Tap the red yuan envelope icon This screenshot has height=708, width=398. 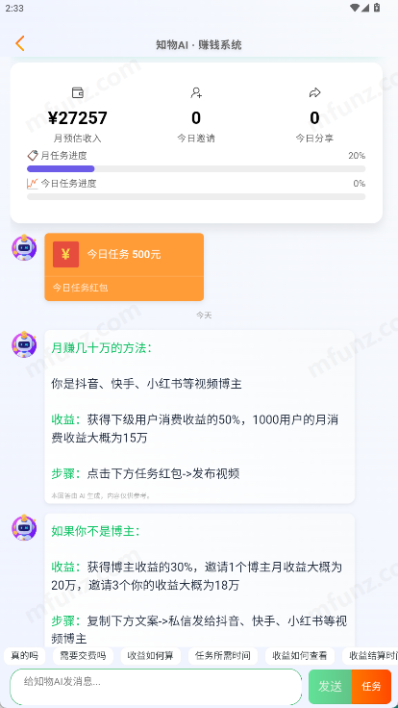pyautogui.click(x=66, y=254)
